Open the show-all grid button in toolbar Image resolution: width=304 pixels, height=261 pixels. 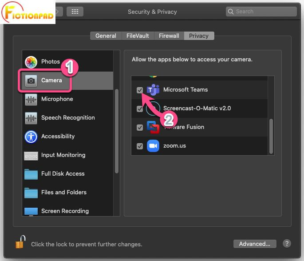pos(75,12)
